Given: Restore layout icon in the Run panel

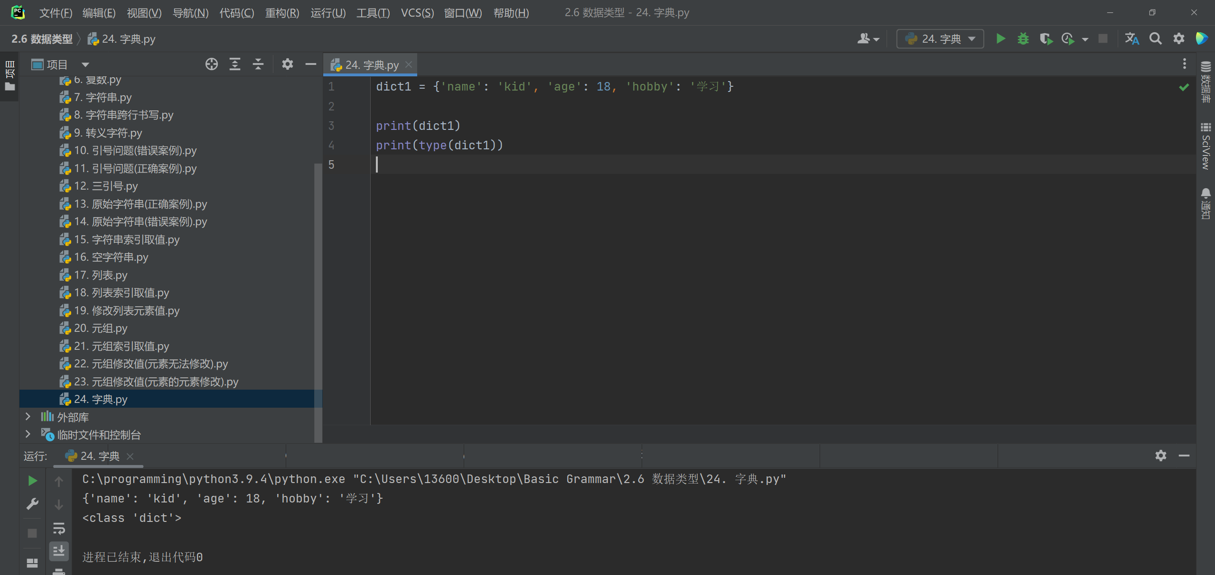Looking at the screenshot, I should (x=32, y=563).
